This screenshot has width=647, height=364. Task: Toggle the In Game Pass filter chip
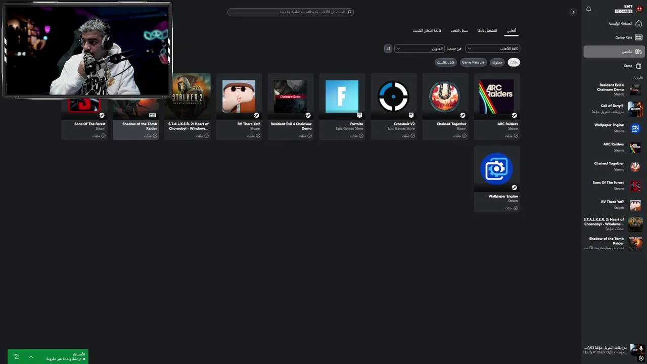[x=474, y=62]
